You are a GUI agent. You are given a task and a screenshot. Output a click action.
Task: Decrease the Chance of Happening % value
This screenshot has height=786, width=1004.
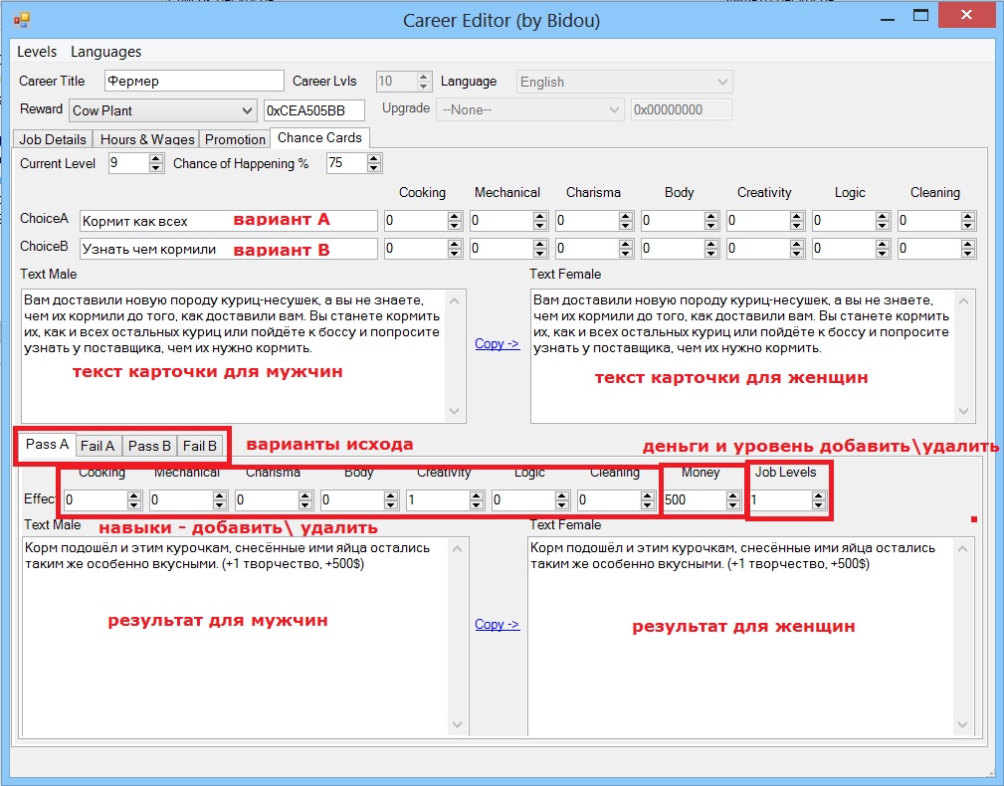374,168
